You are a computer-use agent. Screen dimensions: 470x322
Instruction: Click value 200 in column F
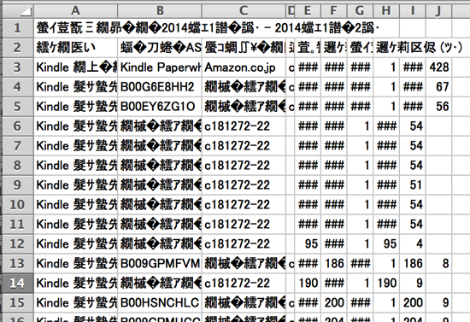pyautogui.click(x=333, y=302)
